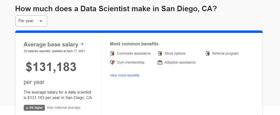Click the question mark help icon
This screenshot has width=280, height=115.
click(82, 44)
